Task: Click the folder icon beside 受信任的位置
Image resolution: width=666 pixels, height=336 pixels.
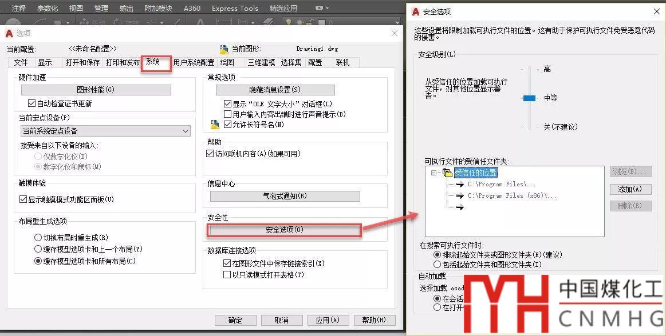Action: point(447,173)
